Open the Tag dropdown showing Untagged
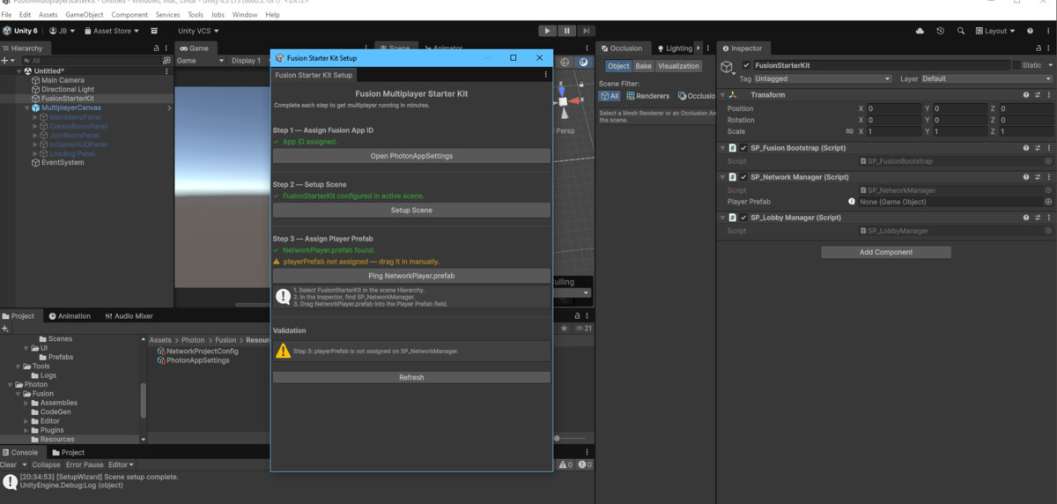The image size is (1057, 504). [824, 79]
